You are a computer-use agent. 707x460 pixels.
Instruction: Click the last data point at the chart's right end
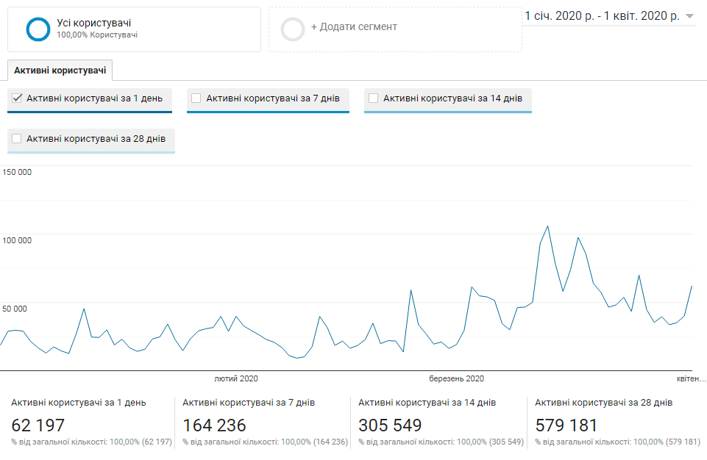click(692, 286)
